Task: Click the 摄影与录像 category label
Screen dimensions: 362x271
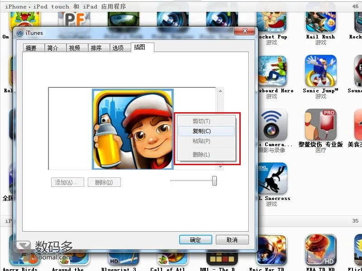Action: [x=272, y=150]
